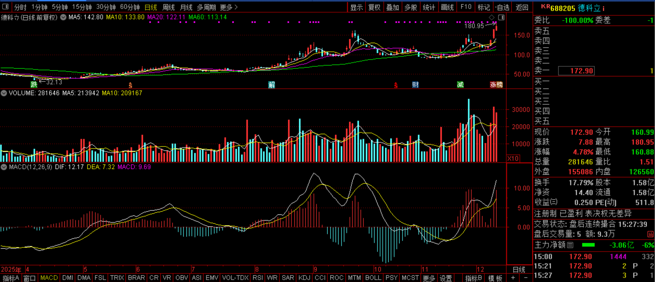Click the 日线 label below the price axis
The image size is (655, 282).
[519, 270]
